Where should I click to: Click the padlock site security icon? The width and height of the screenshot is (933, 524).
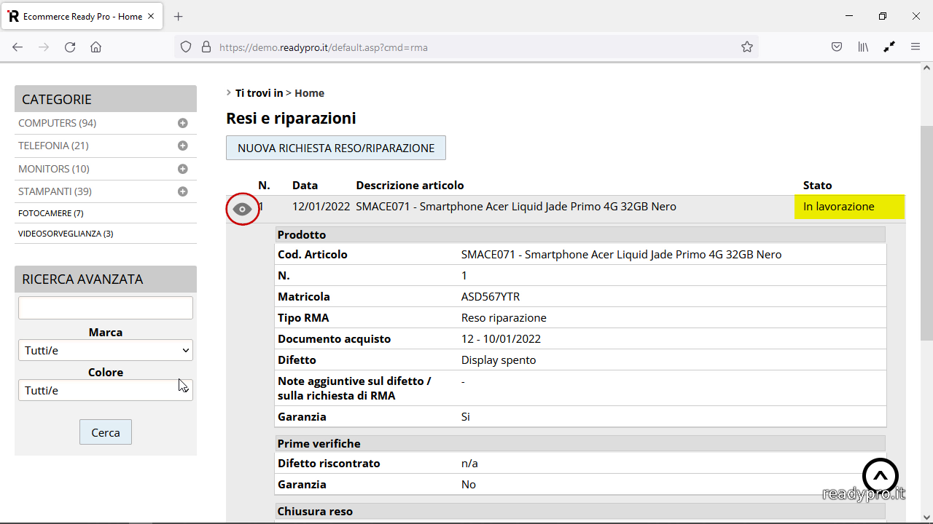point(206,47)
